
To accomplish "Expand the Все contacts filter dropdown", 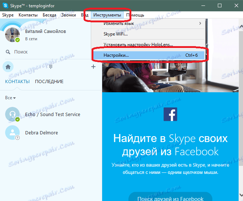I will 10,98.
